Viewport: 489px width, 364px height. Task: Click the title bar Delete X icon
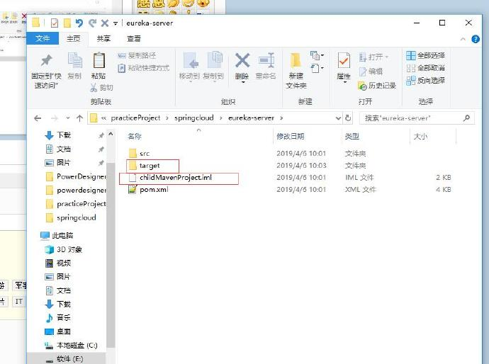tap(105, 23)
